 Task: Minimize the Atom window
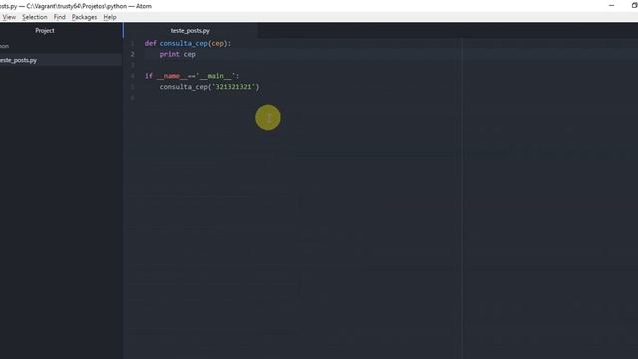click(611, 5)
